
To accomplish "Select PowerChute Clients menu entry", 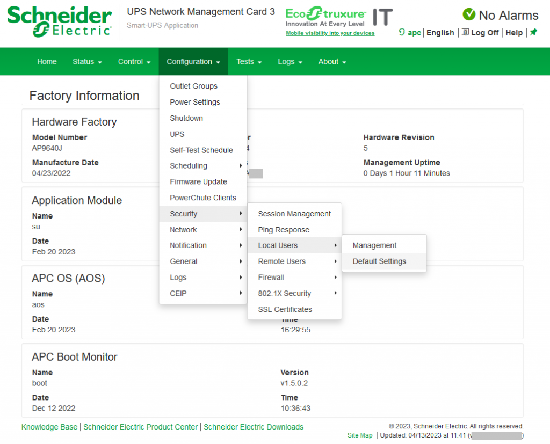I will point(203,198).
